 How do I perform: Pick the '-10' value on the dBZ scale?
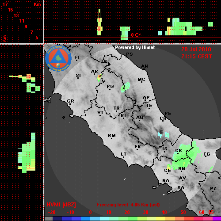[x=70, y=212]
